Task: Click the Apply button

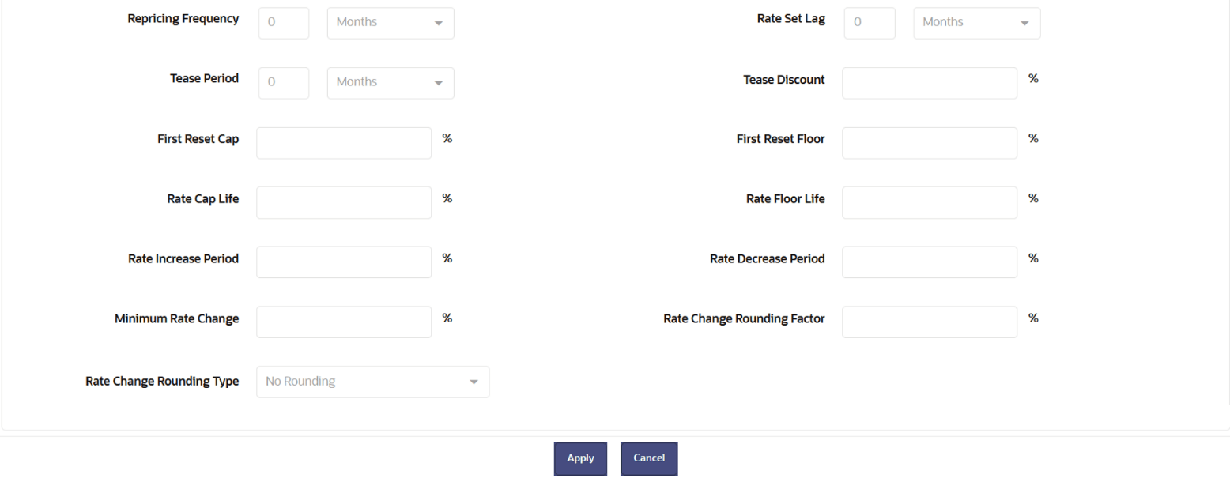Action: 580,458
